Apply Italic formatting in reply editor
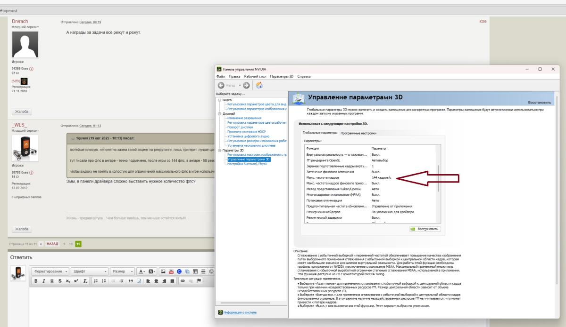566x327 pixels. tap(43, 280)
